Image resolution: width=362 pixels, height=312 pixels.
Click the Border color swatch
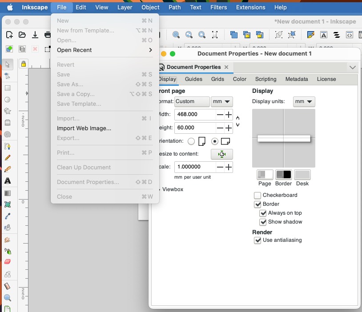(283, 175)
